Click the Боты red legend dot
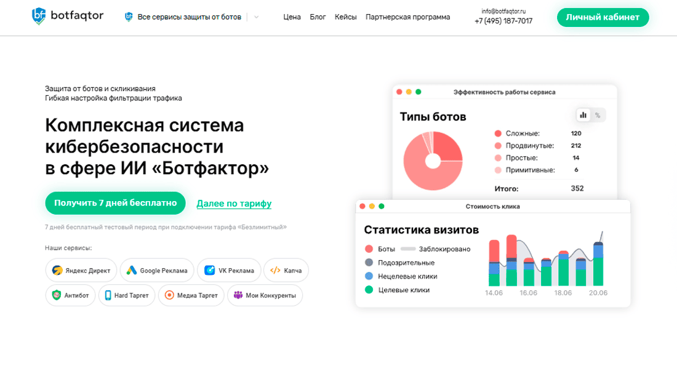 (369, 248)
